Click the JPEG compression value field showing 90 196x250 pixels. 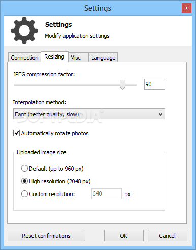coord(154,84)
